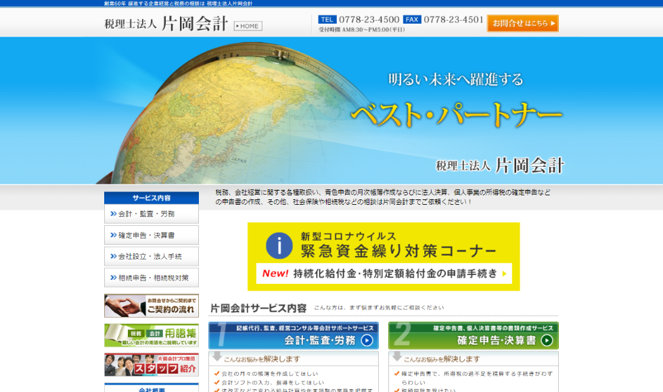Click the chevron icon next to sidebar 会社設立・法人手続
The image size is (663, 392).
112,257
